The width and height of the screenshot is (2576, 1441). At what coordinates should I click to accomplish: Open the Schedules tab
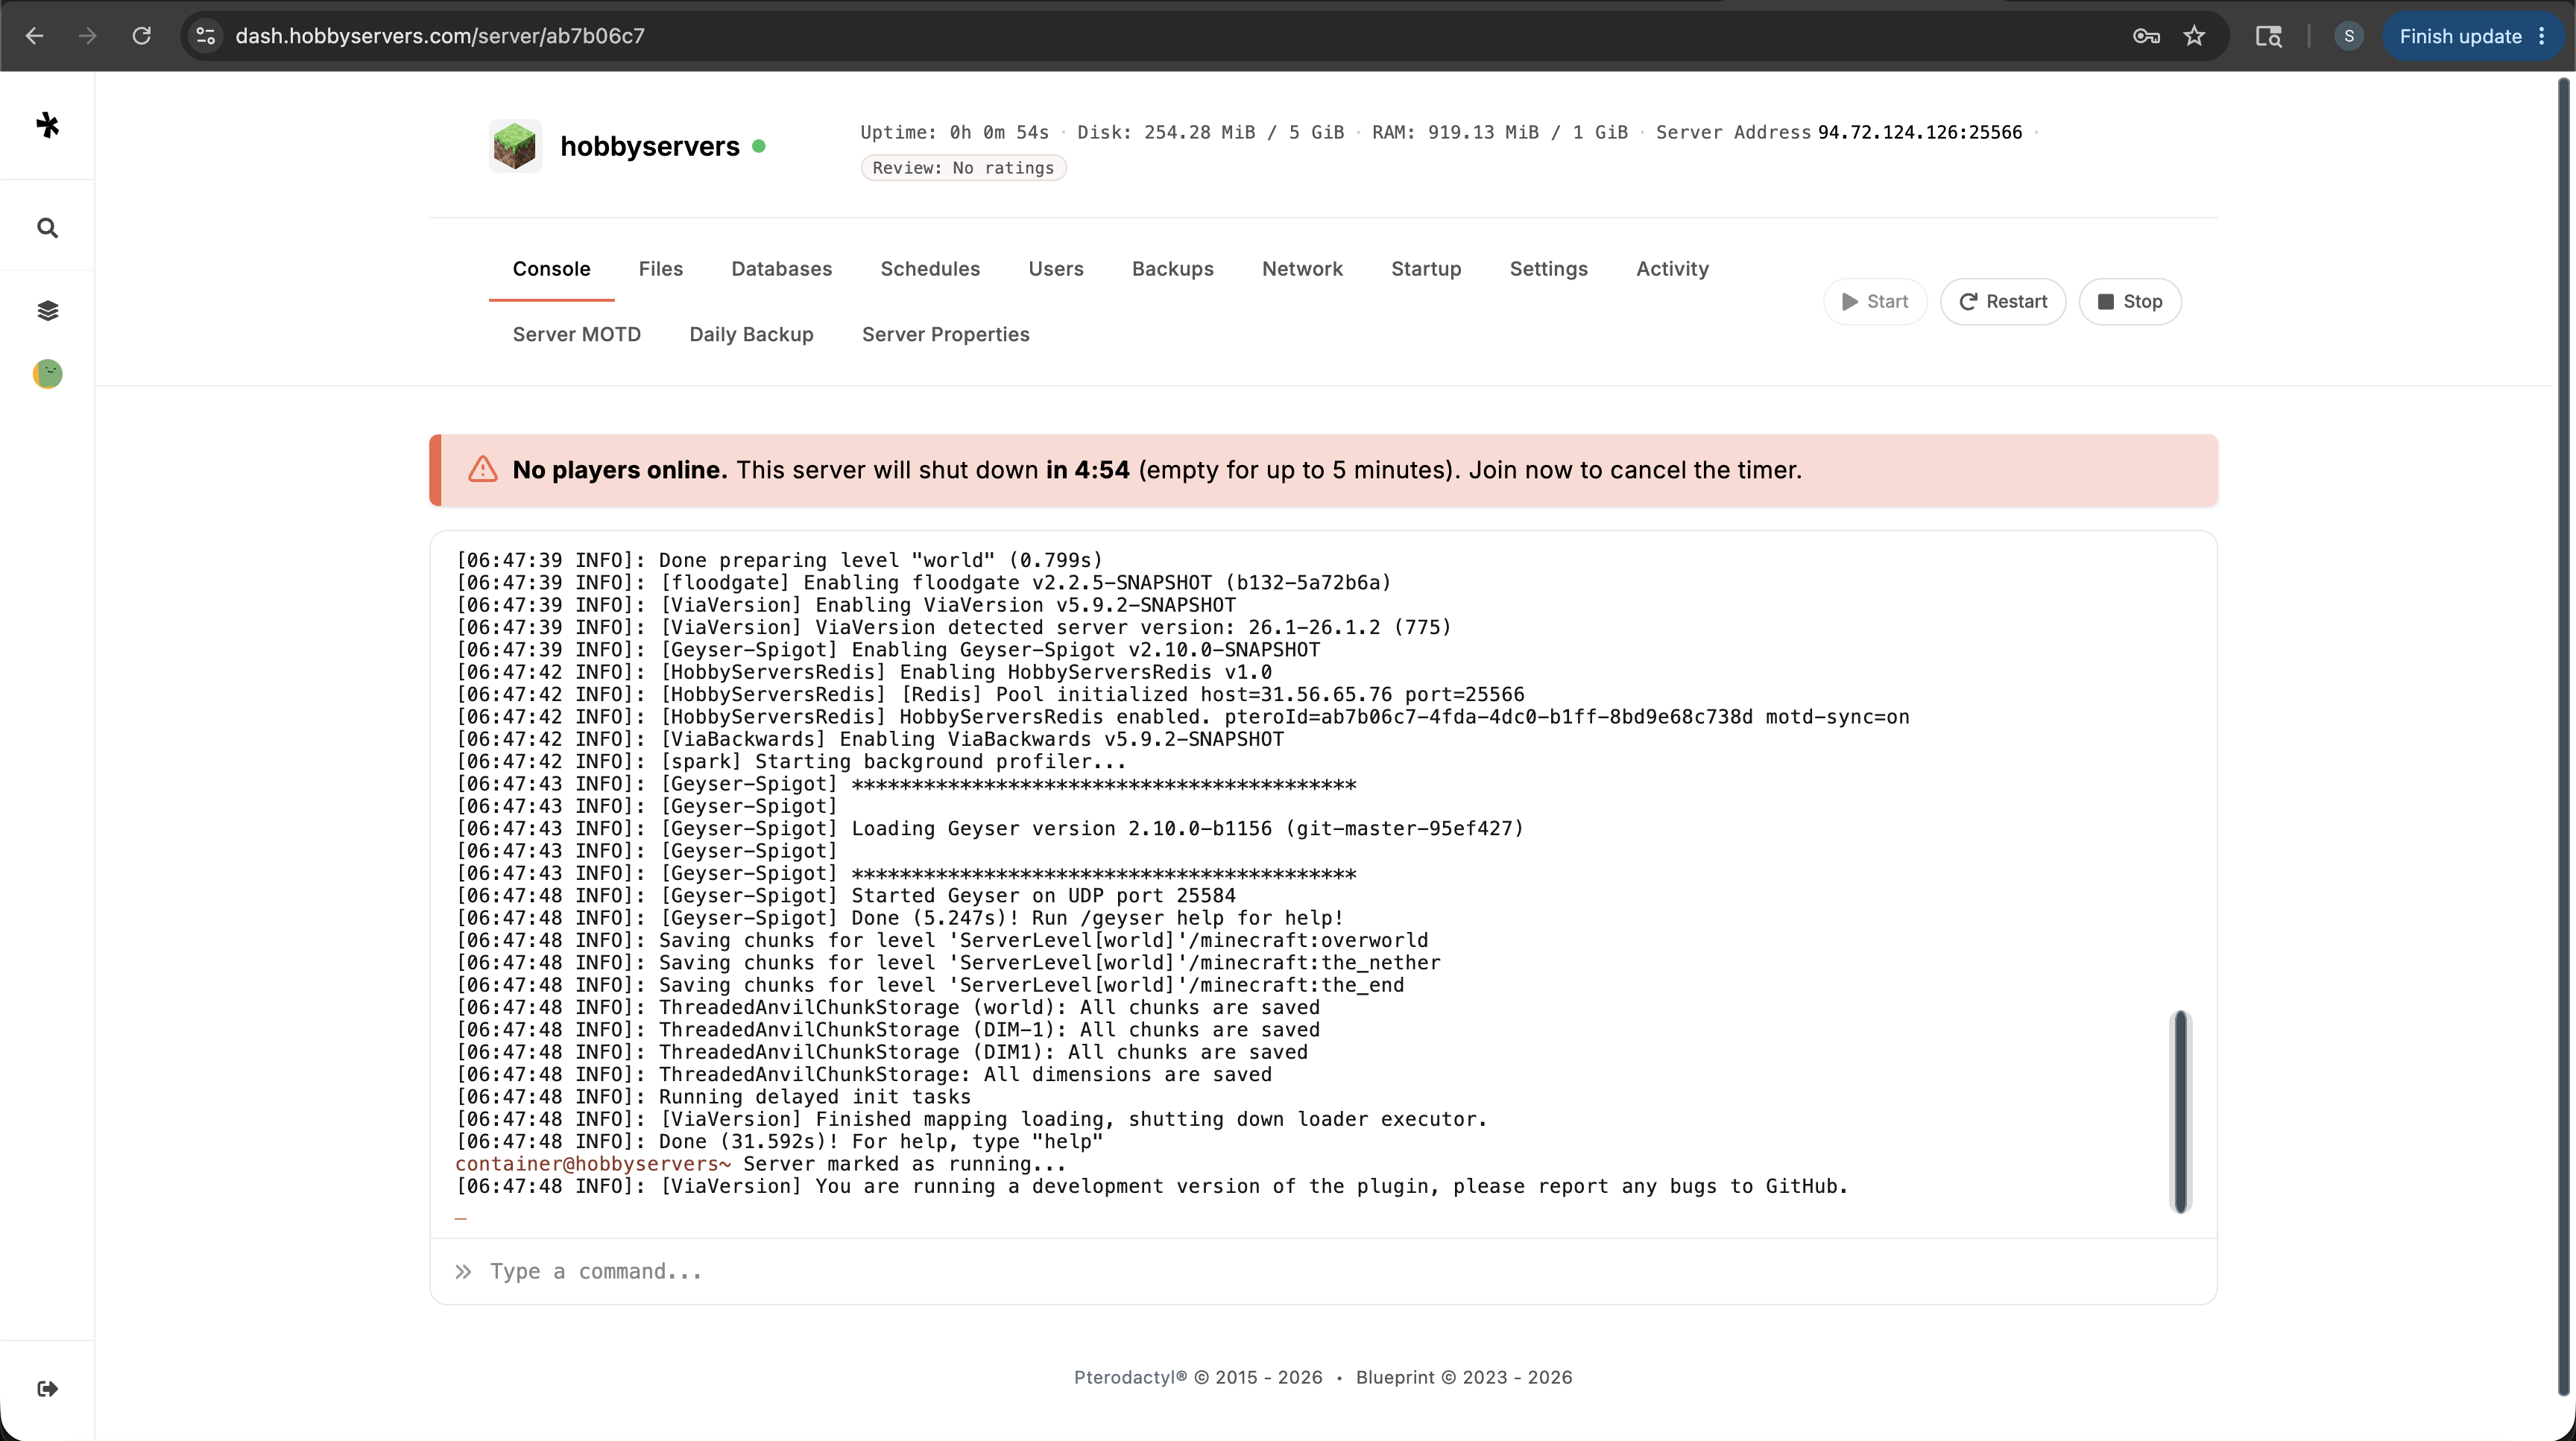pos(930,269)
